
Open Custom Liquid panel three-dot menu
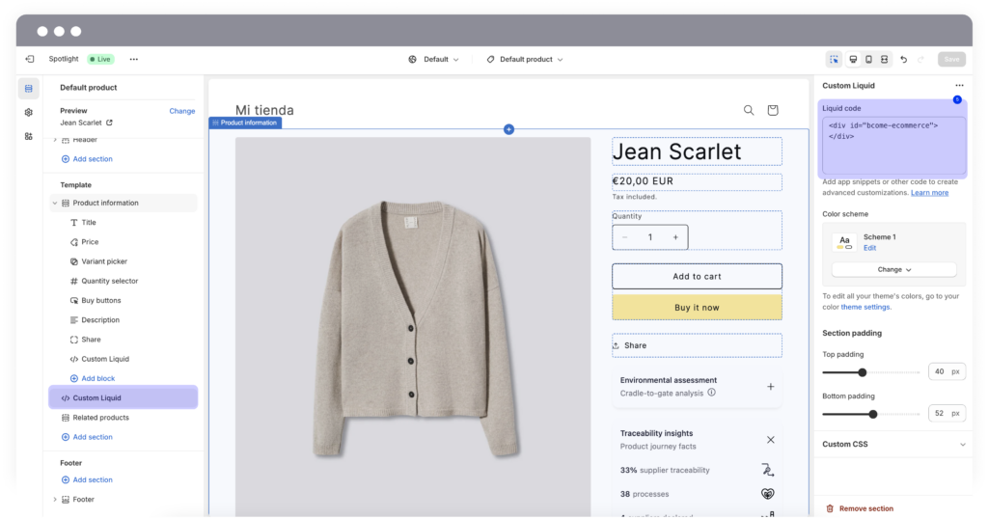[959, 86]
